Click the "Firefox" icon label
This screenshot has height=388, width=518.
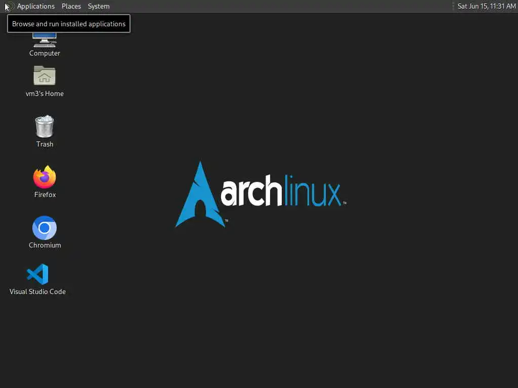[45, 195]
